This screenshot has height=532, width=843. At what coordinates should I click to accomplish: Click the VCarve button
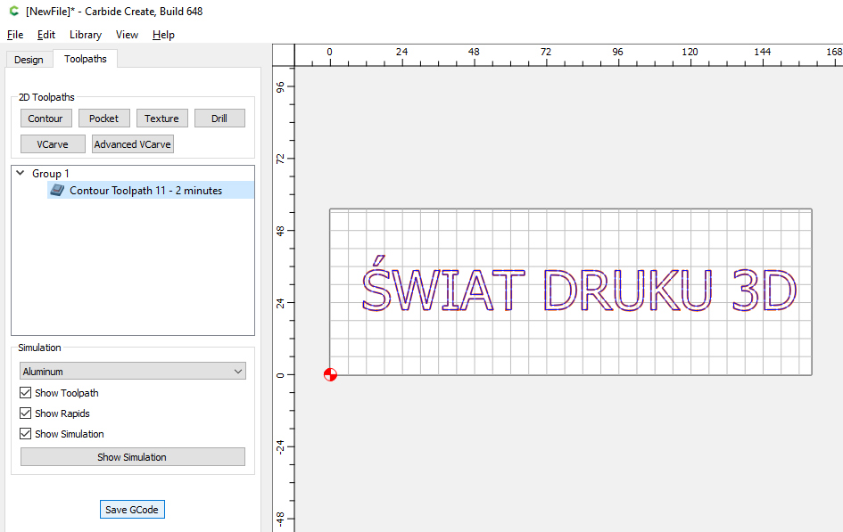tap(53, 143)
